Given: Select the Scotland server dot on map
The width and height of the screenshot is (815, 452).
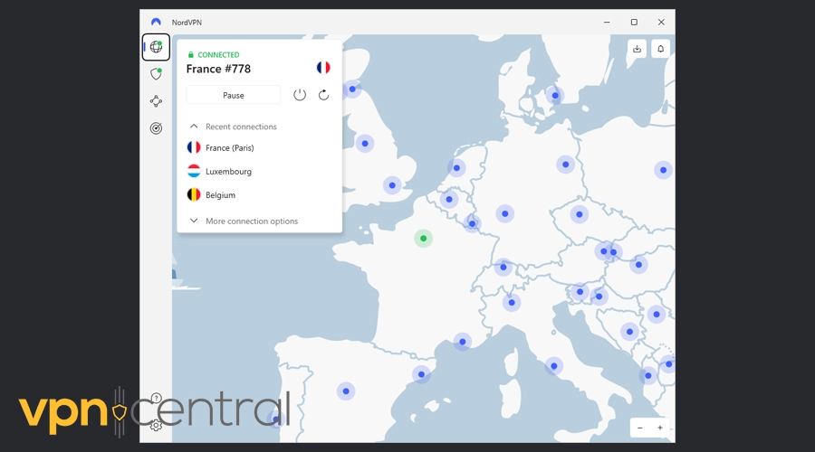Looking at the screenshot, I should pyautogui.click(x=352, y=89).
